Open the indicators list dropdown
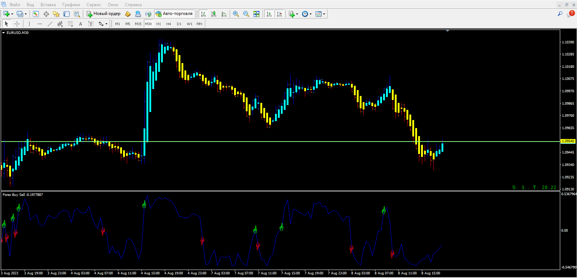This screenshot has height=278, width=577. 297,14
